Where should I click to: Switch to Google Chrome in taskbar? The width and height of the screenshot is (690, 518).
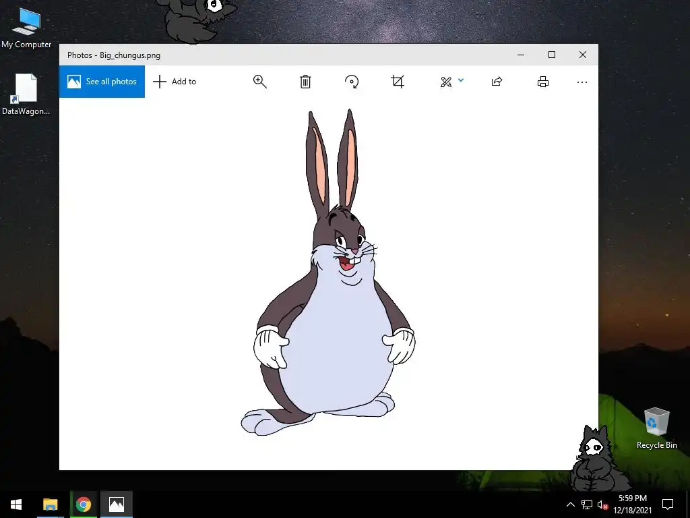(x=83, y=505)
